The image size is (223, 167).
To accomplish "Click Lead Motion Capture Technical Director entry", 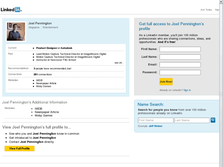I will (71, 54).
